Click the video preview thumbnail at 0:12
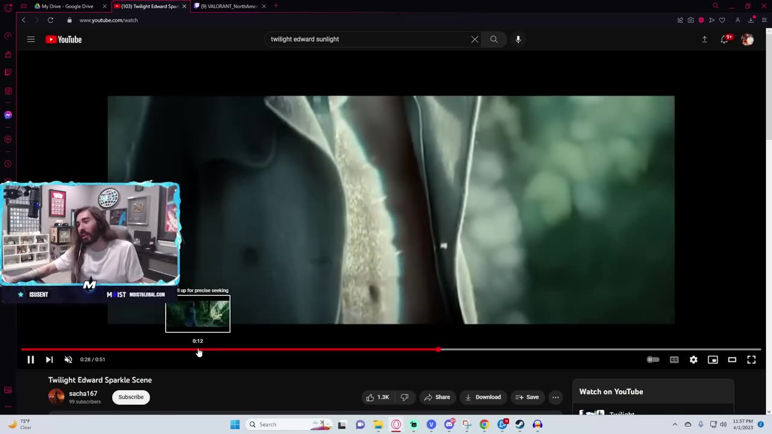The width and height of the screenshot is (772, 434). [198, 313]
